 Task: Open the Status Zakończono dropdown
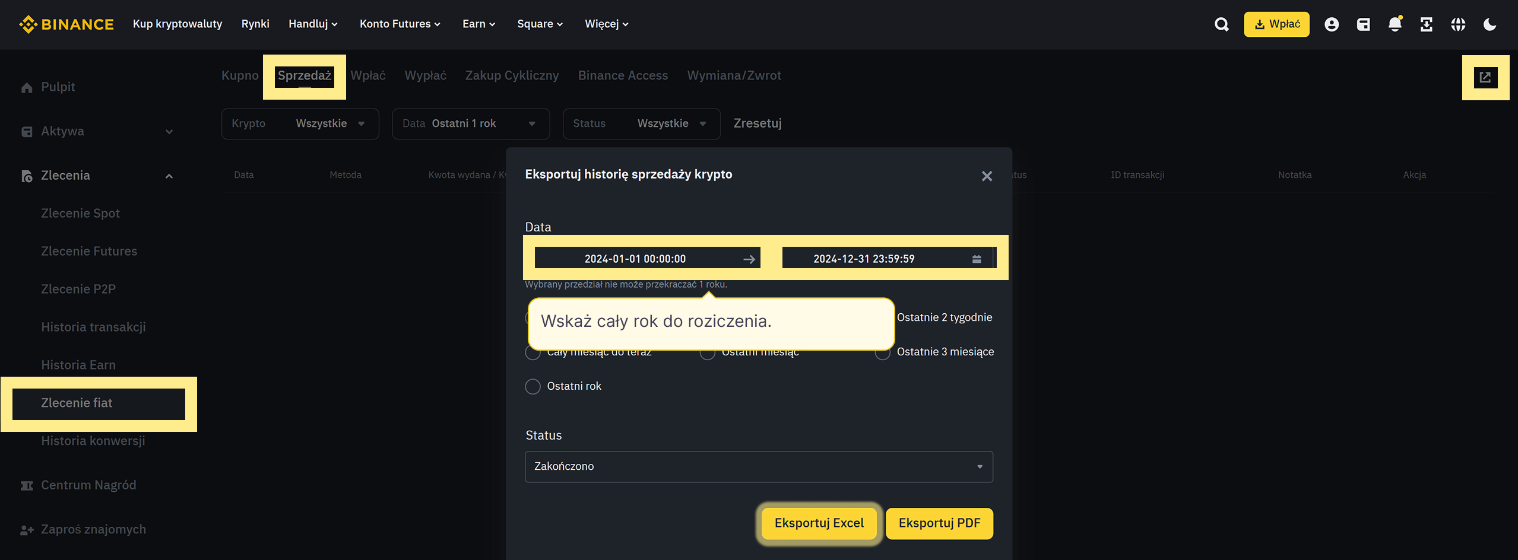coord(758,467)
